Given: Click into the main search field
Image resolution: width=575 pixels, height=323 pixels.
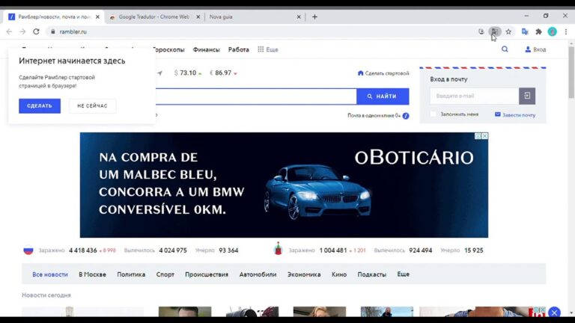Looking at the screenshot, I should point(256,96).
